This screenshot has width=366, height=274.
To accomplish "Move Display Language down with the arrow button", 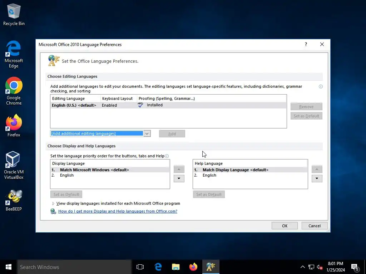I will coord(179,178).
